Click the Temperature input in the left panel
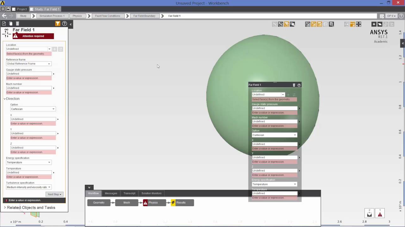 (x=29, y=172)
